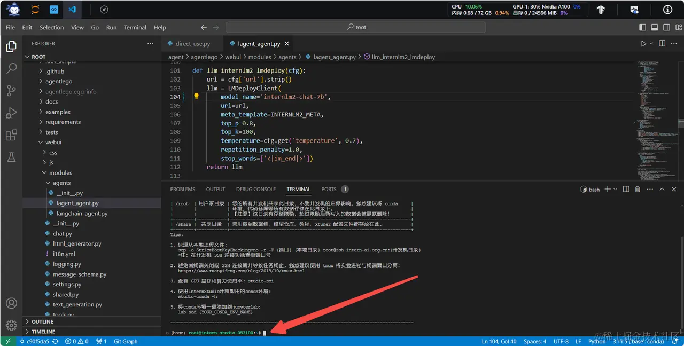Screen dimensions: 684x346
Task: Switch to direct_use.py editor tab
Action: coord(193,44)
